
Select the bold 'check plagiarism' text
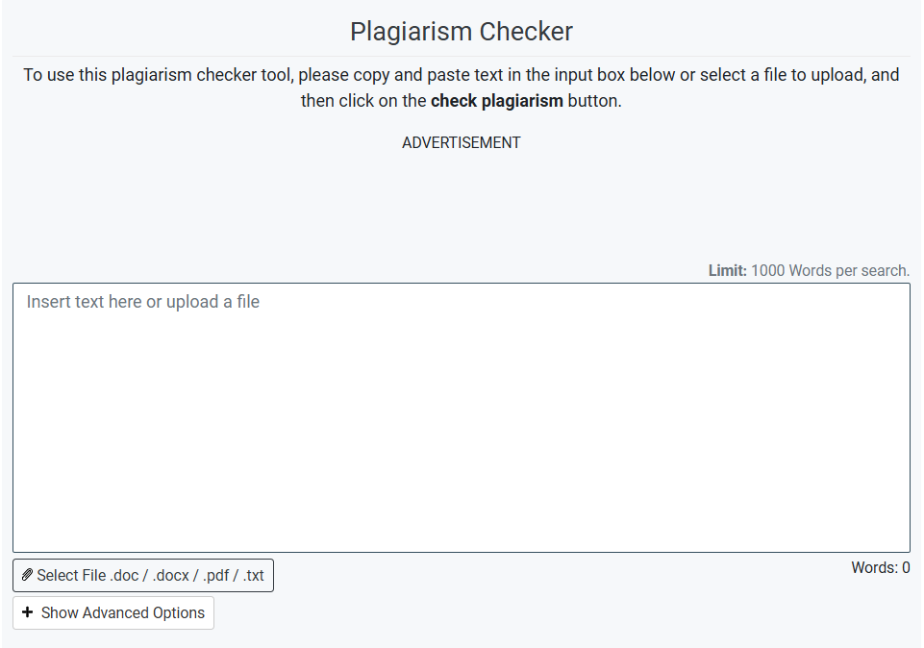496,100
